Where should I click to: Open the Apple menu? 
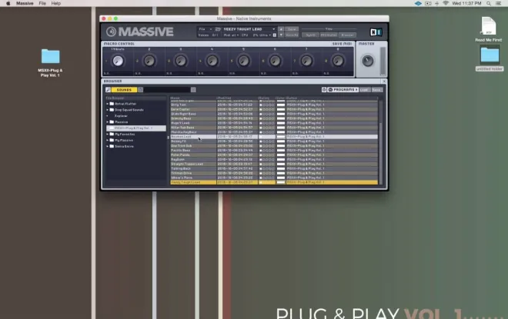(x=8, y=3)
